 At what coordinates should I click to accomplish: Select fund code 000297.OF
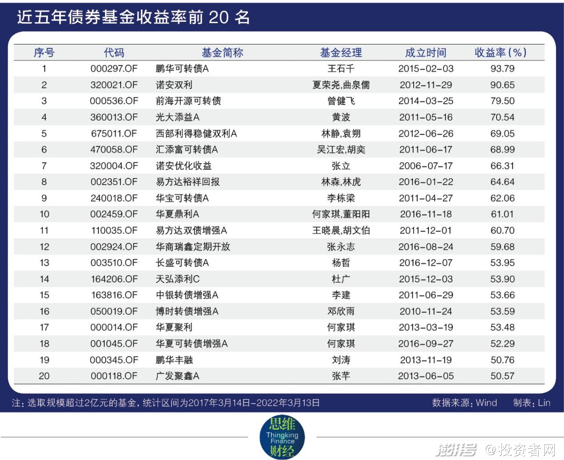point(114,68)
